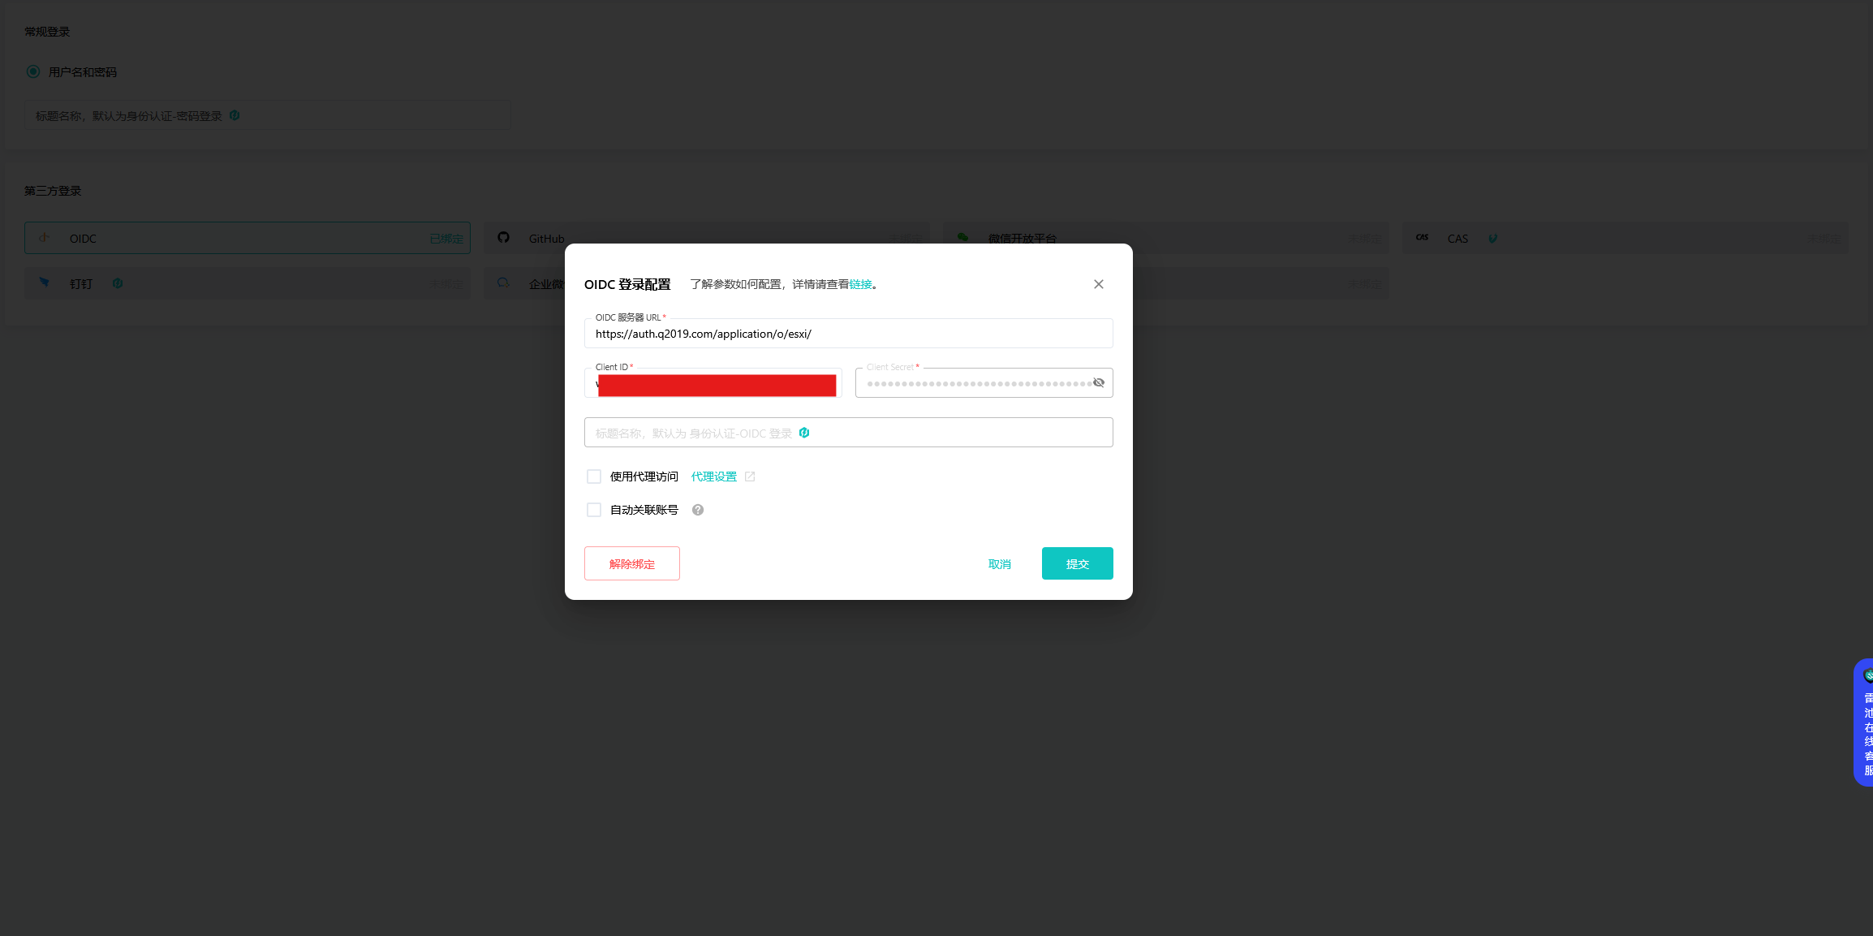
Task: Click the OIDC 服务器 URL input field
Action: click(x=849, y=334)
